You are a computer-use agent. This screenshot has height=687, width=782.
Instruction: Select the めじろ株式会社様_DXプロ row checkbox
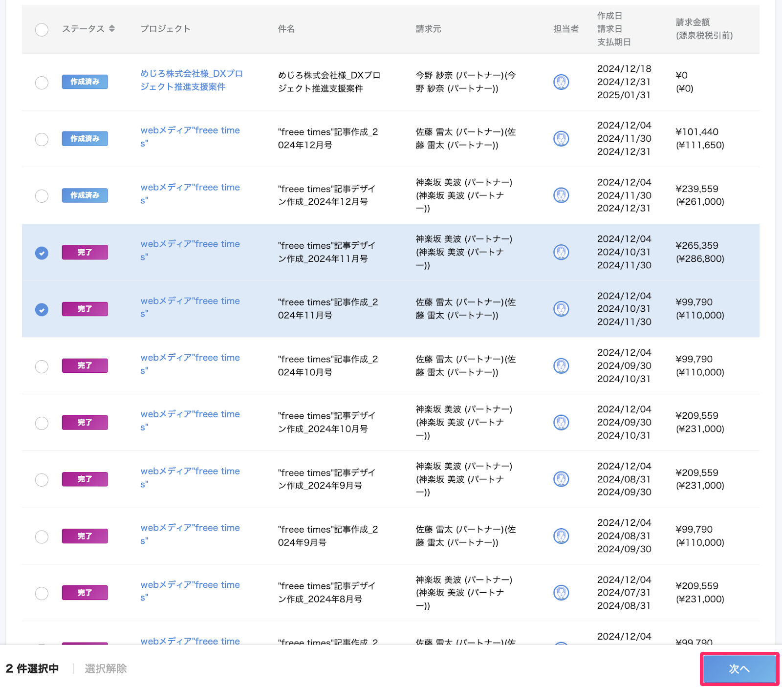coord(42,82)
